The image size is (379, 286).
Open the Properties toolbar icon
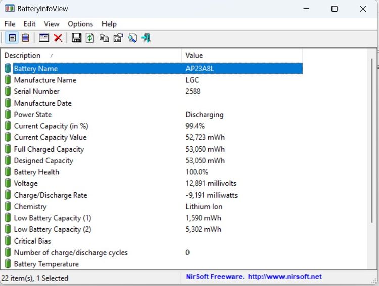click(x=118, y=38)
